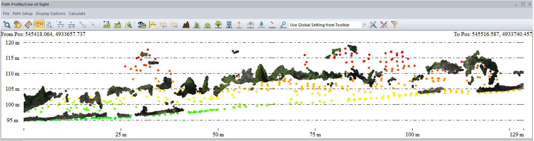Click the 25 m distance label
The image size is (534, 141).
pyautogui.click(x=121, y=135)
